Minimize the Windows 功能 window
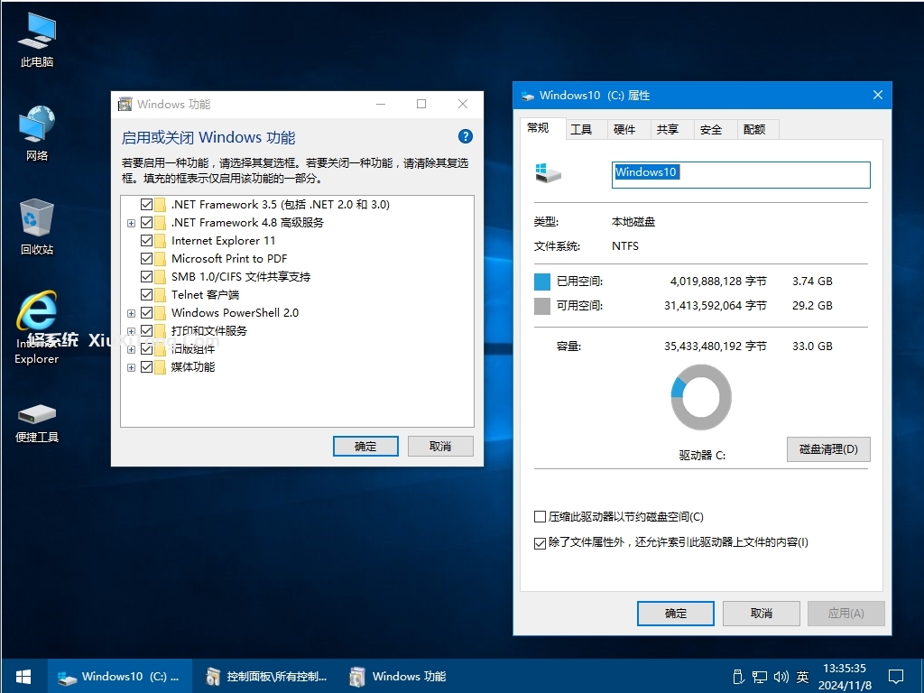The image size is (924, 693). 382,105
